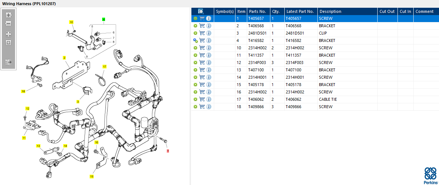Add T409866 SCREW to cart
439x185 pixels.
tap(202, 107)
